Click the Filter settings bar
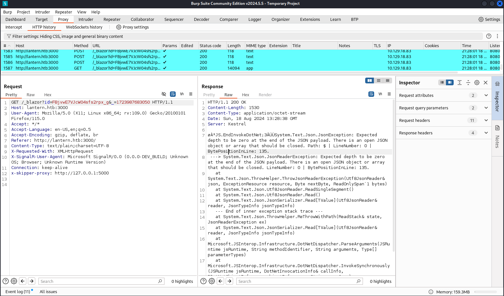504x296 pixels. pos(243,36)
